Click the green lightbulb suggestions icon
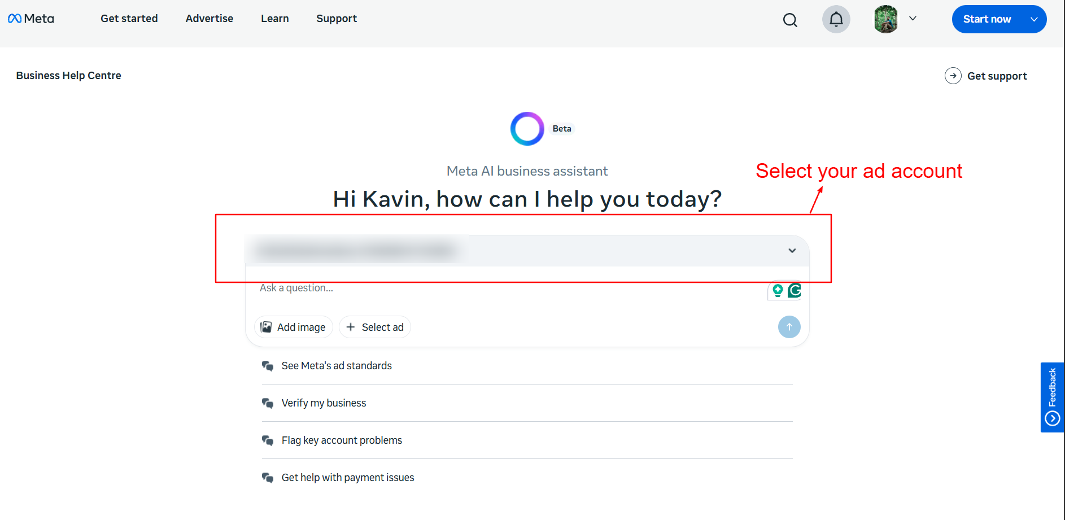 (778, 291)
